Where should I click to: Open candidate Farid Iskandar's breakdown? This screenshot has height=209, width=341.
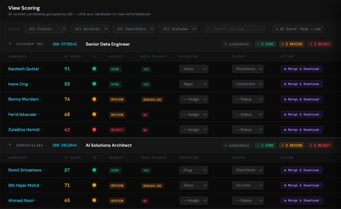pos(22,114)
